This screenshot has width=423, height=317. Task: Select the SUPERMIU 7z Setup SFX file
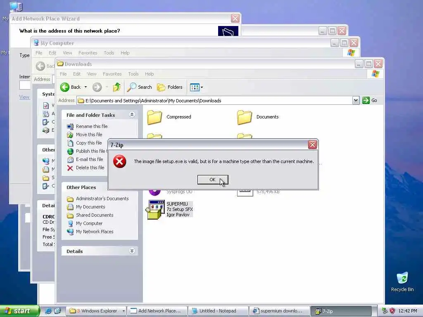[169, 209]
